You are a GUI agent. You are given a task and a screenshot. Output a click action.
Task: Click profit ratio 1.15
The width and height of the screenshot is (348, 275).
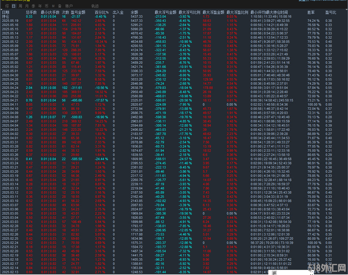tap(329, 214)
